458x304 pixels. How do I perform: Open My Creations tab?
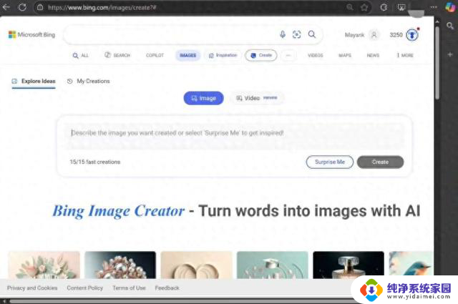tap(88, 81)
